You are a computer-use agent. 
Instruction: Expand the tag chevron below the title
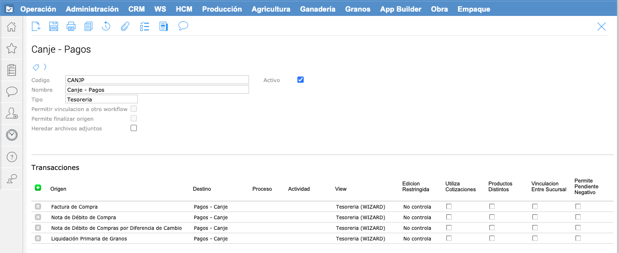(45, 67)
